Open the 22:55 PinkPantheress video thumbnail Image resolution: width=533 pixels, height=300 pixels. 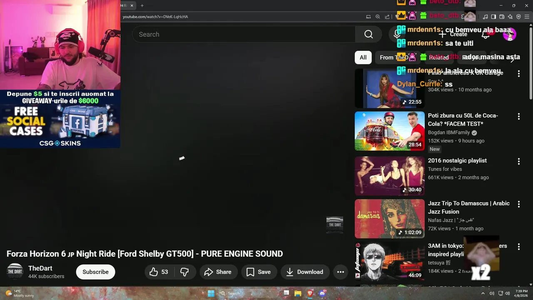point(390,88)
